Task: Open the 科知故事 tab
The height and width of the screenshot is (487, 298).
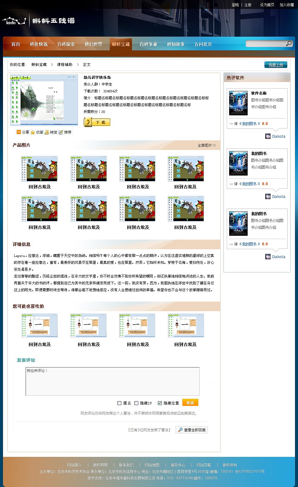Action: pyautogui.click(x=176, y=44)
